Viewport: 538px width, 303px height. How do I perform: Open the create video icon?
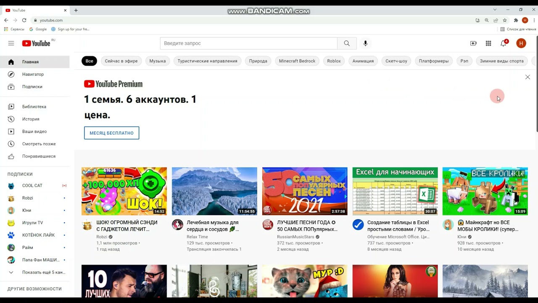[473, 43]
